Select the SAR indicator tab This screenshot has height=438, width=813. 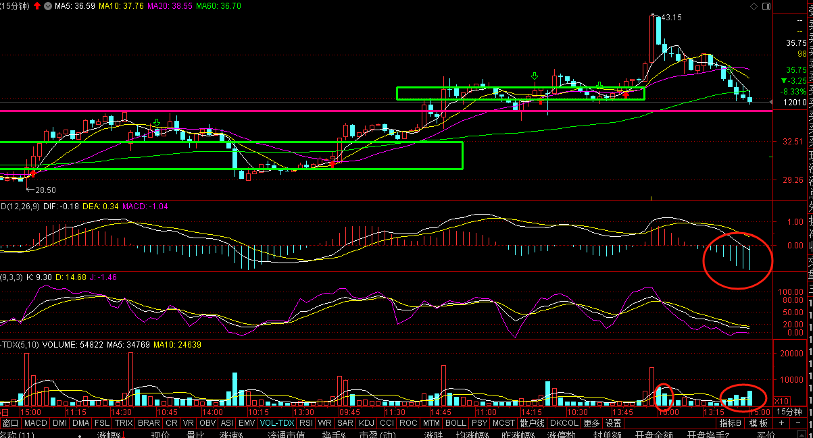tap(345, 423)
